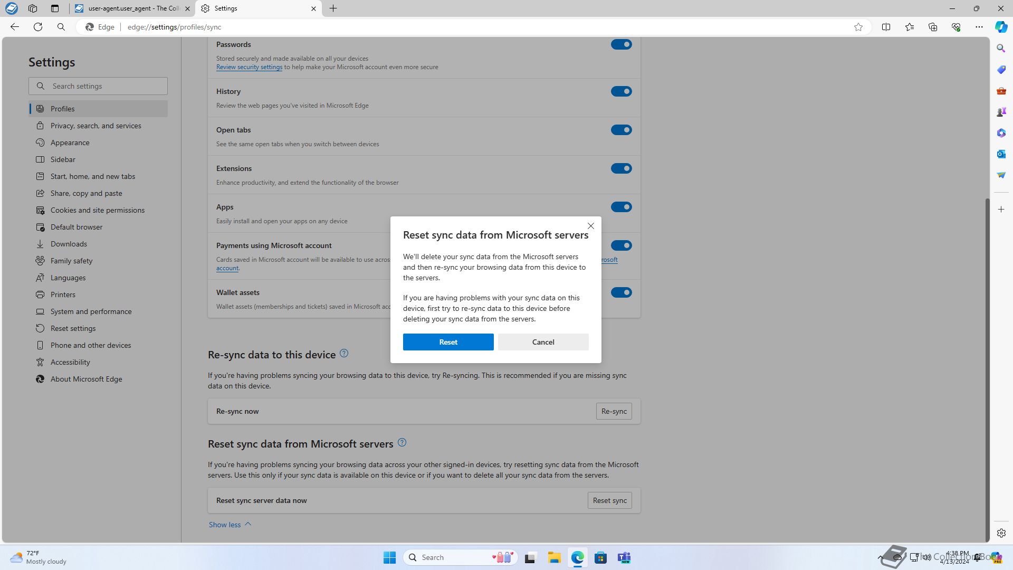
Task: Open Favorites panel
Action: pyautogui.click(x=910, y=27)
